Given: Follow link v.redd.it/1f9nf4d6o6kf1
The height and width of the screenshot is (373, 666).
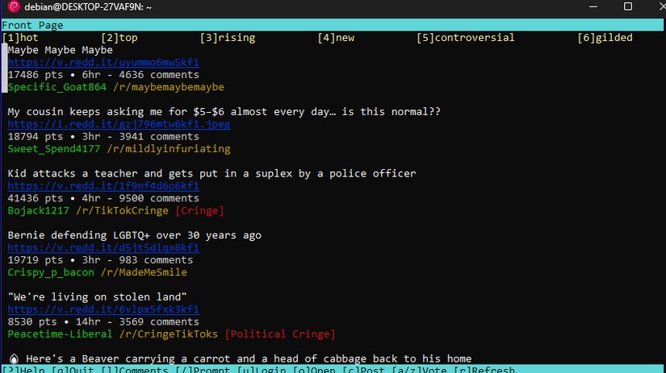Looking at the screenshot, I should [x=103, y=185].
